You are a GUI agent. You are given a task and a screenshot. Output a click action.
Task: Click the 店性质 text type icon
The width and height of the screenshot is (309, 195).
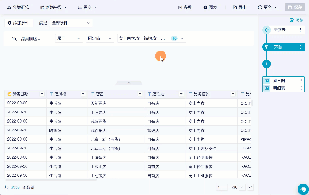point(149,94)
